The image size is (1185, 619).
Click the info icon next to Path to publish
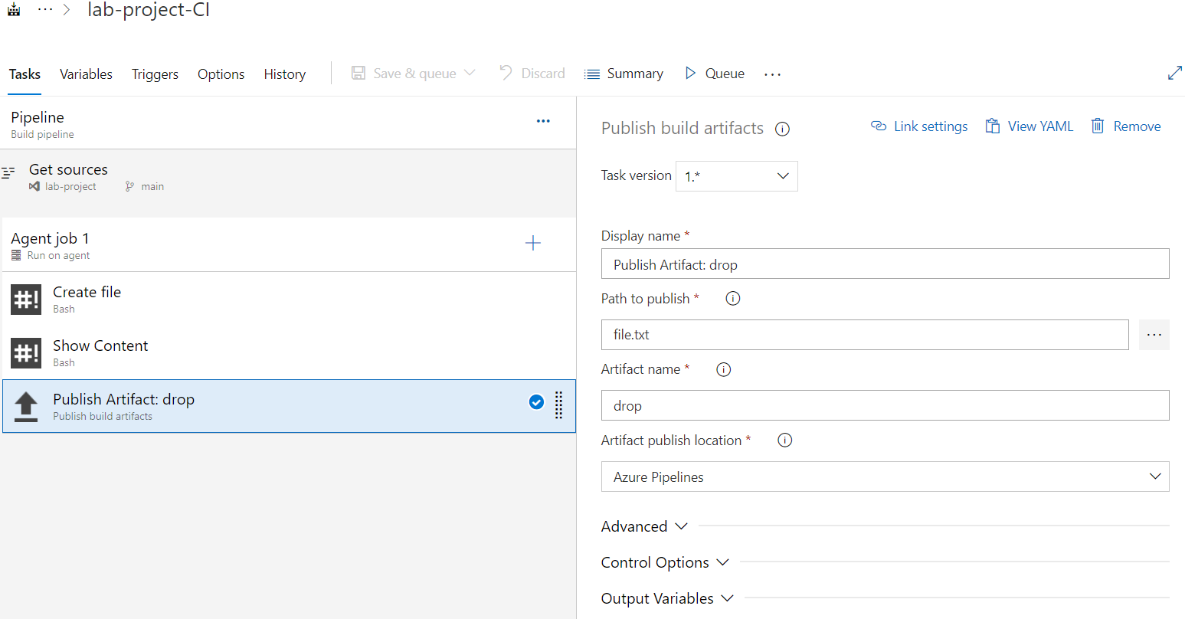[733, 299]
